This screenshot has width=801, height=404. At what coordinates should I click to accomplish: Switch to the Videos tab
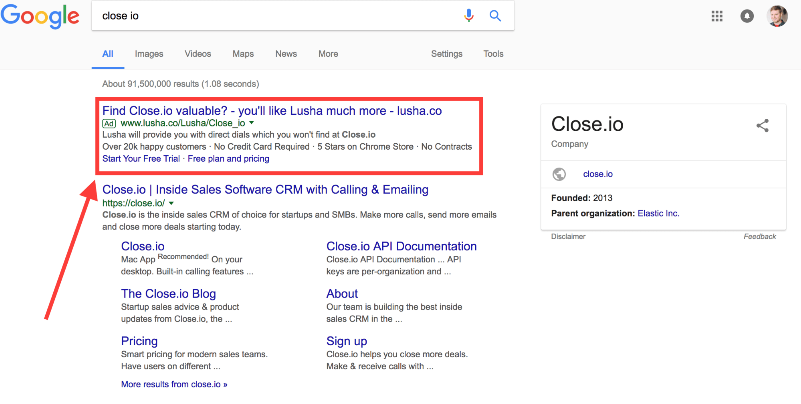point(198,54)
